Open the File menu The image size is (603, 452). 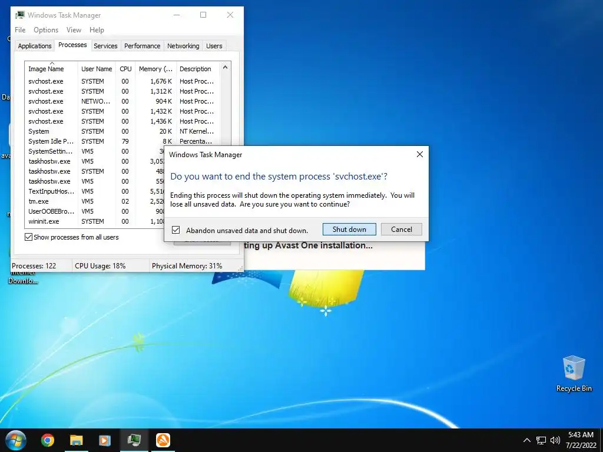click(20, 30)
